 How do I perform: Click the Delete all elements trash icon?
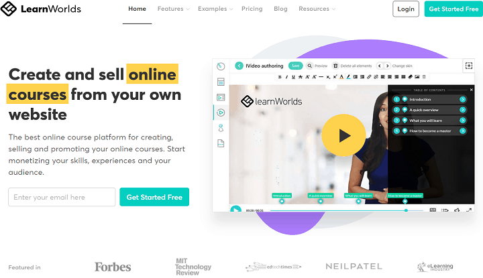[335, 66]
